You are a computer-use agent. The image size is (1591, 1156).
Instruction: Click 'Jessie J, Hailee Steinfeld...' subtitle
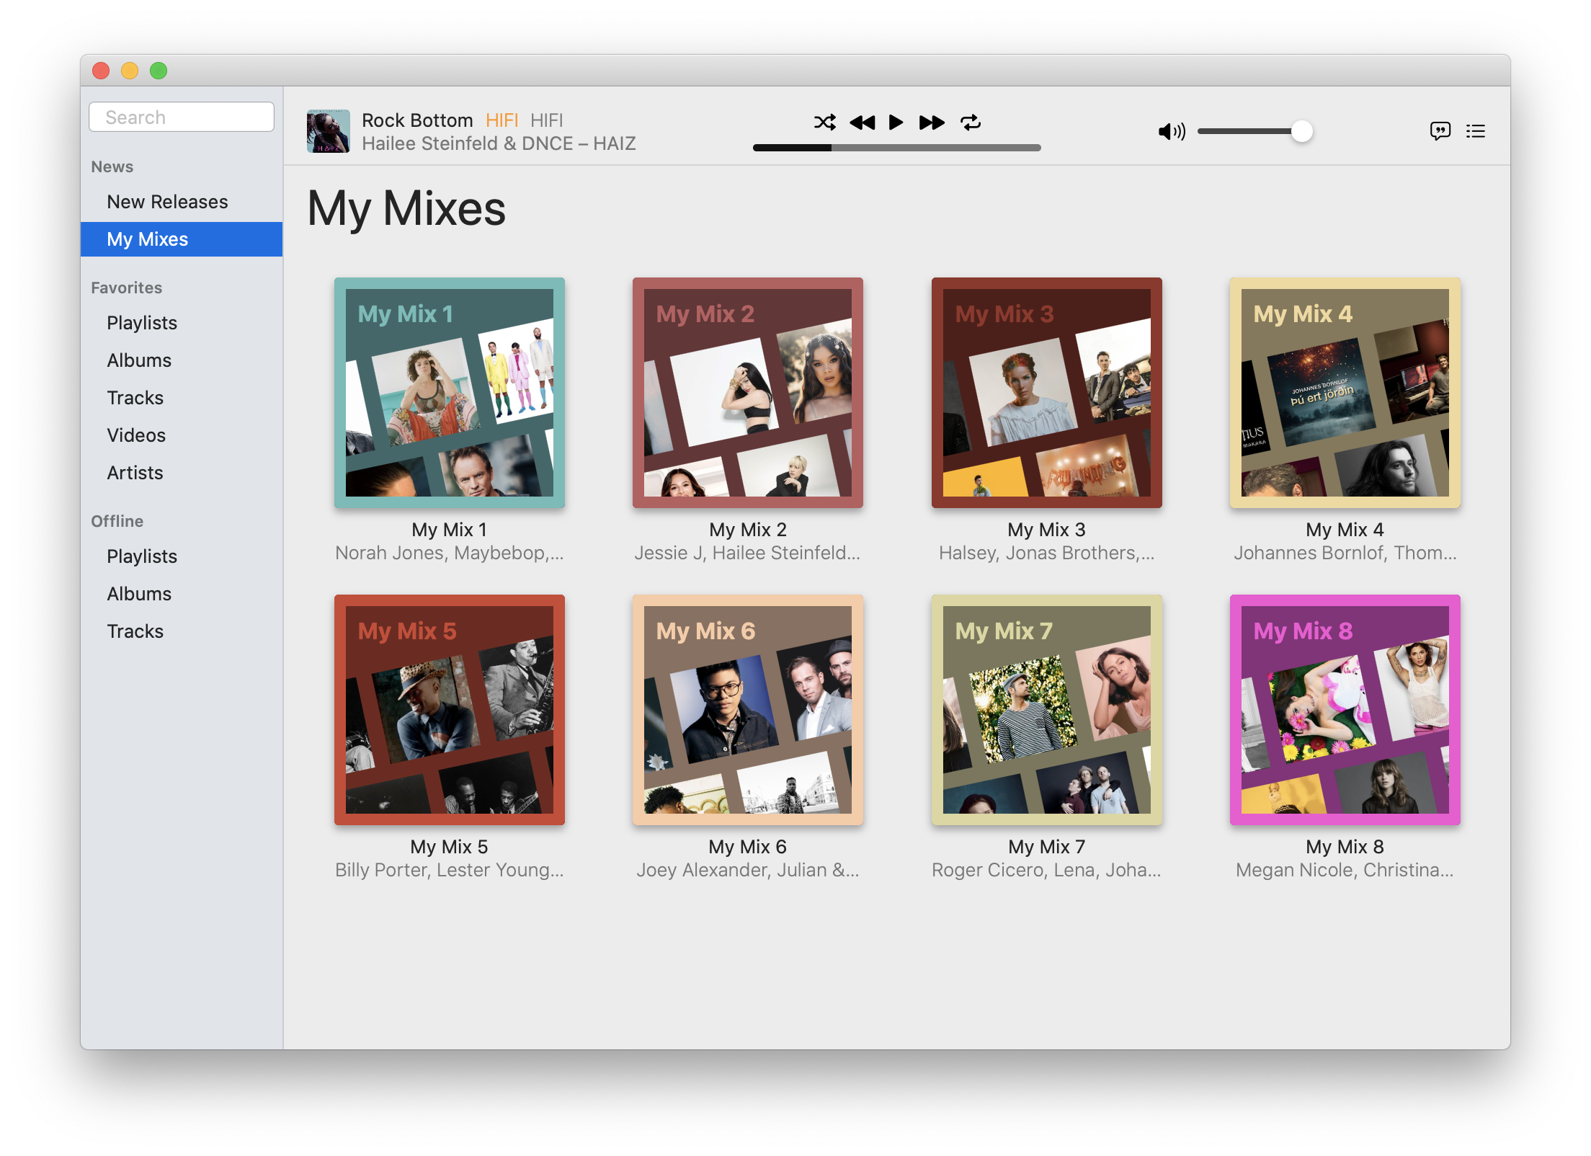click(748, 553)
